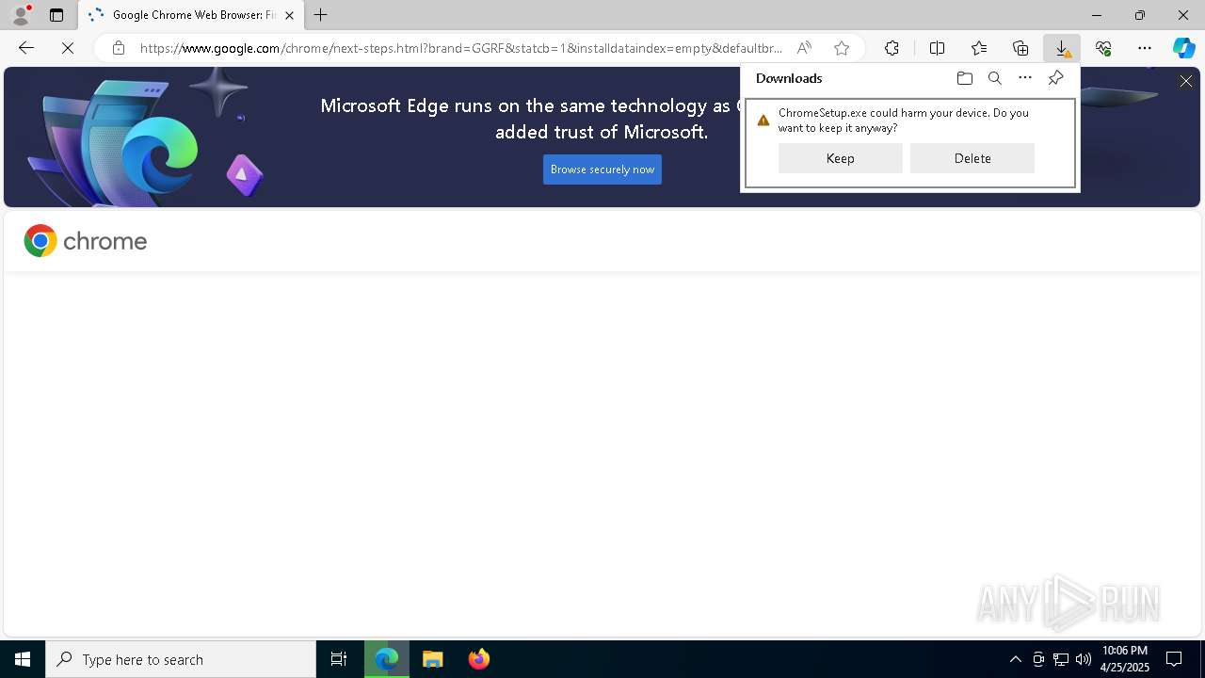This screenshot has height=678, width=1205.
Task: Open Task View in taskbar
Action: pyautogui.click(x=339, y=659)
